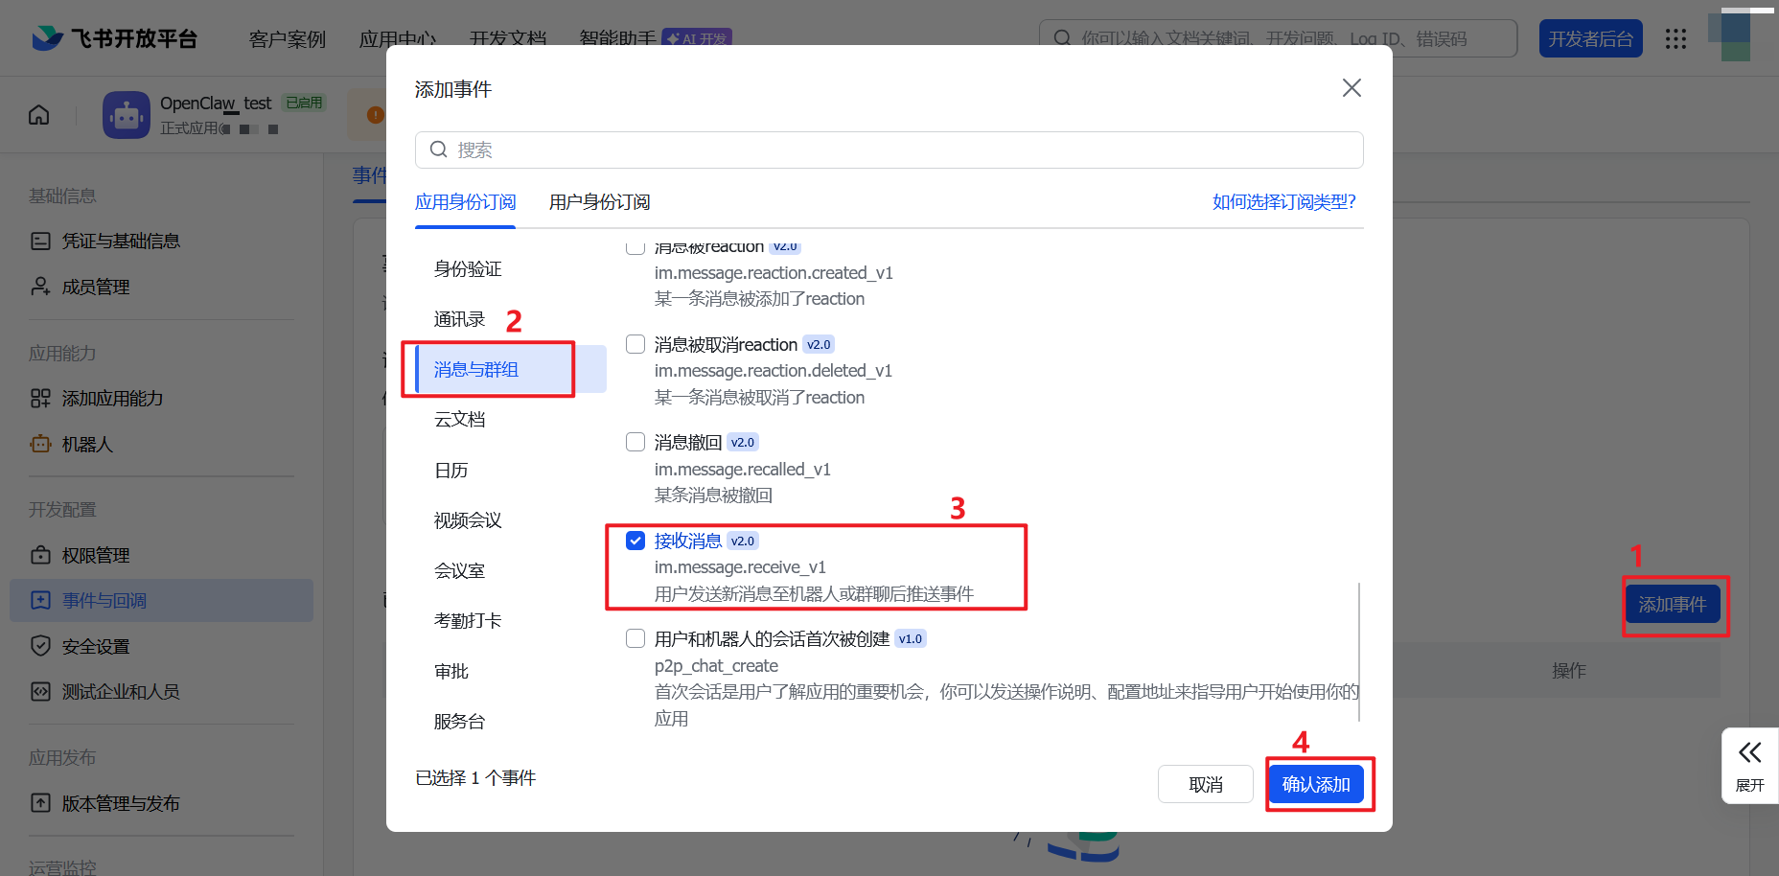Open the home icon in sidebar
This screenshot has width=1779, height=876.
(37, 114)
